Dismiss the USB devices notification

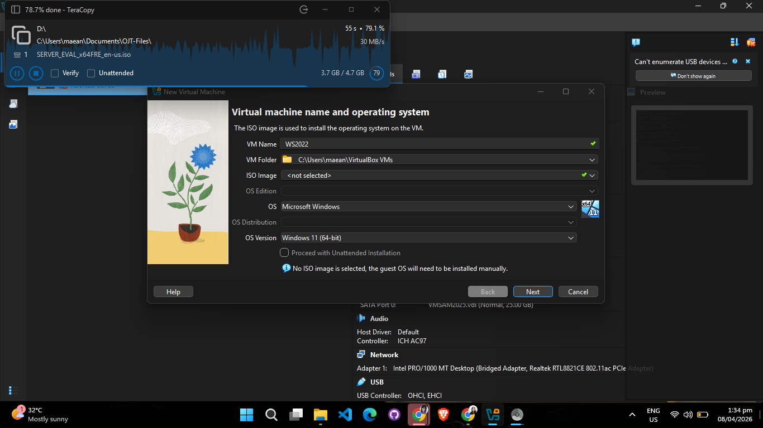click(748, 61)
